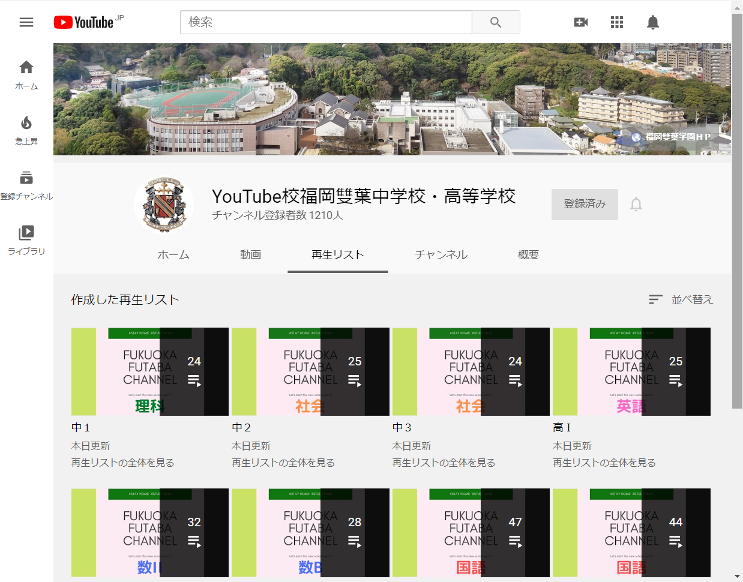
Task: Open the 中2 playlist title
Action: [x=241, y=428]
